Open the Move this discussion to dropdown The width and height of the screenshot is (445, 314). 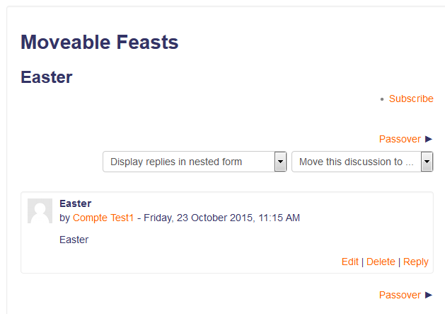[362, 162]
